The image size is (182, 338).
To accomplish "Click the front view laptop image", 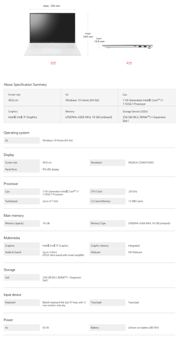I will 53,34.
